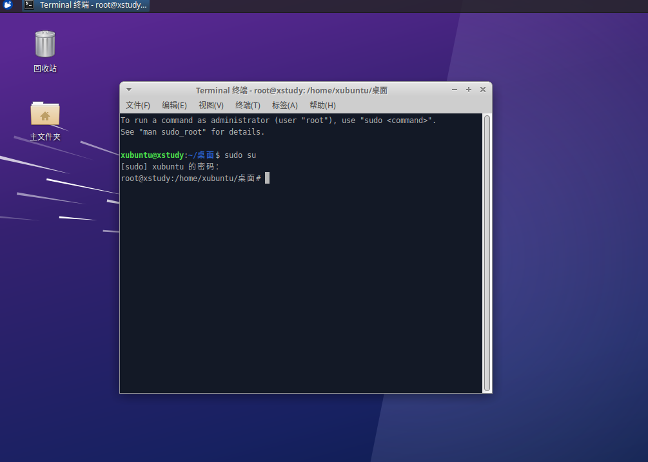Open the Xfce applications menu mouse icon
648x462 pixels.
click(8, 5)
